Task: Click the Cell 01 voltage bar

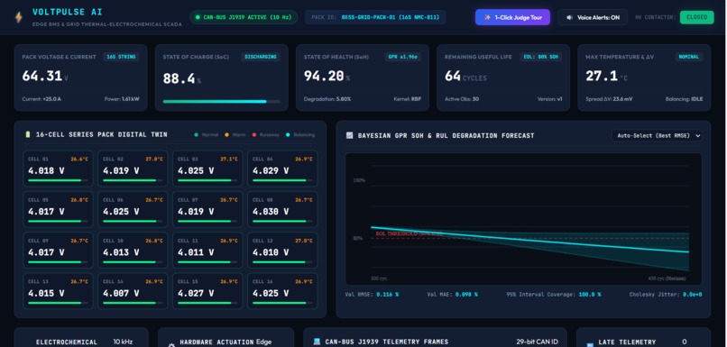Action: (58, 180)
